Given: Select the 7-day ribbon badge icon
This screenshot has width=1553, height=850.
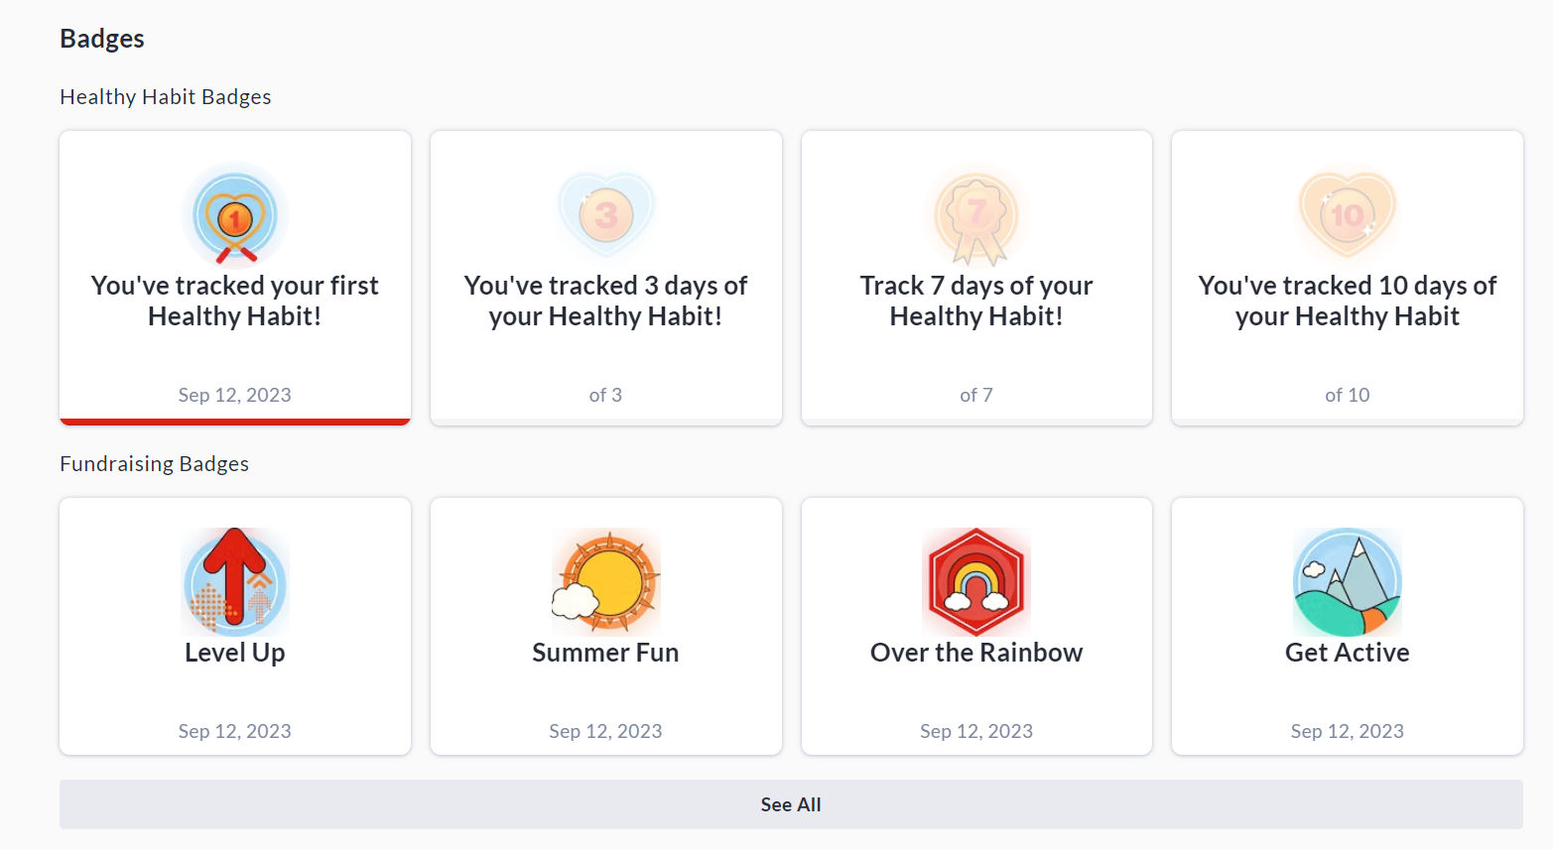Looking at the screenshot, I should [976, 215].
